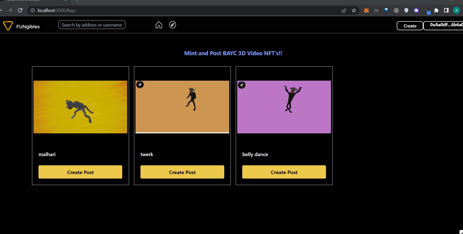
Task: Open the MetaMask fox extension
Action: (x=366, y=10)
